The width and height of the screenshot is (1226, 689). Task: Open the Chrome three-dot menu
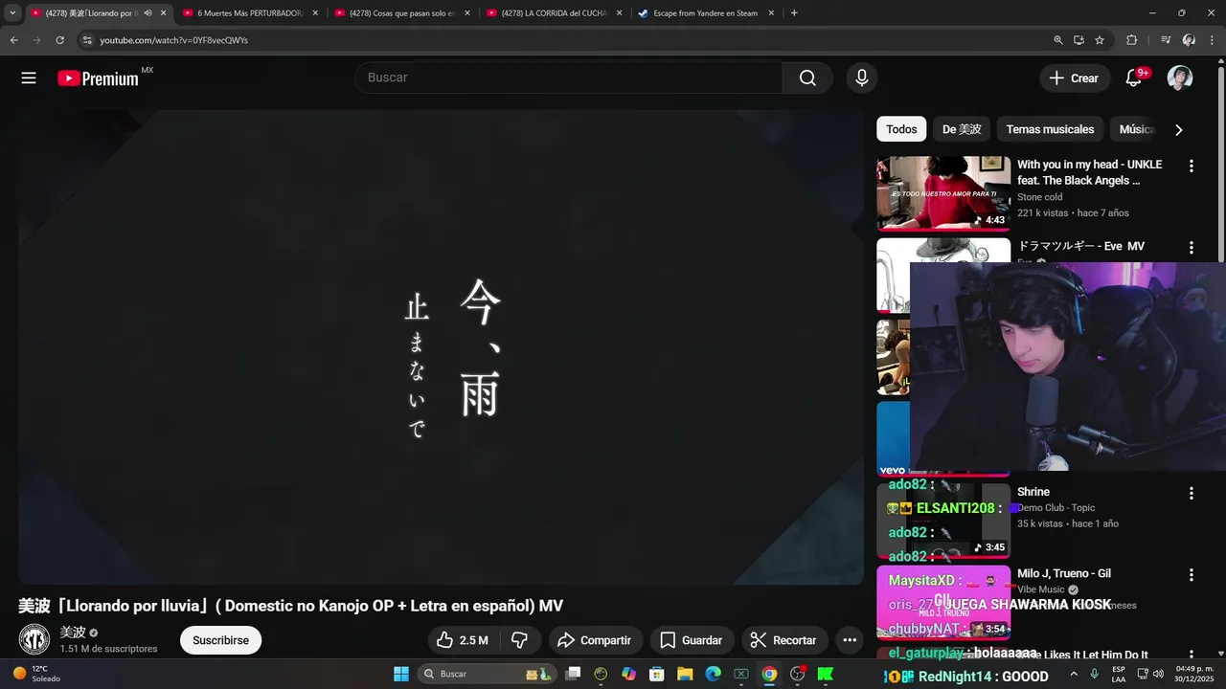tap(1211, 40)
